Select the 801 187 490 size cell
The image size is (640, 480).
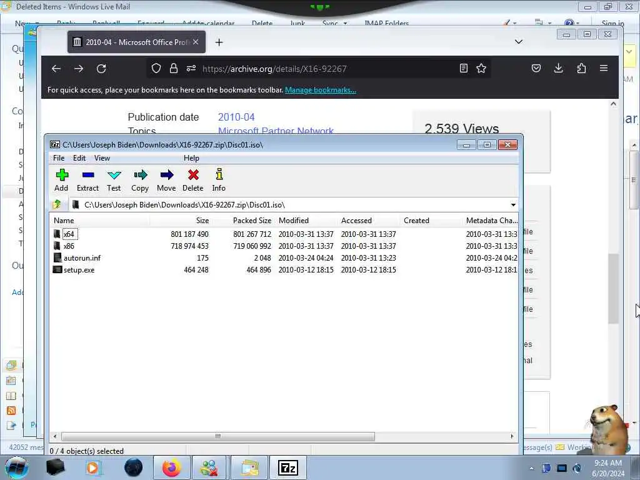pos(189,234)
